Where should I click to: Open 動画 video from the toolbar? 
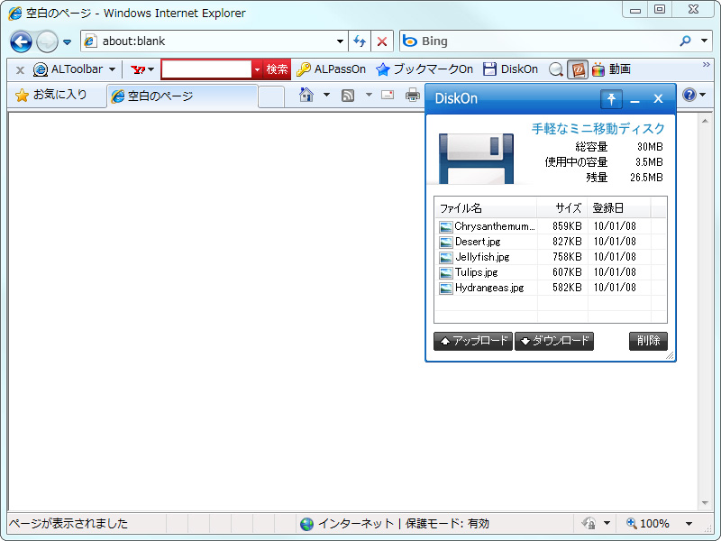pos(611,69)
